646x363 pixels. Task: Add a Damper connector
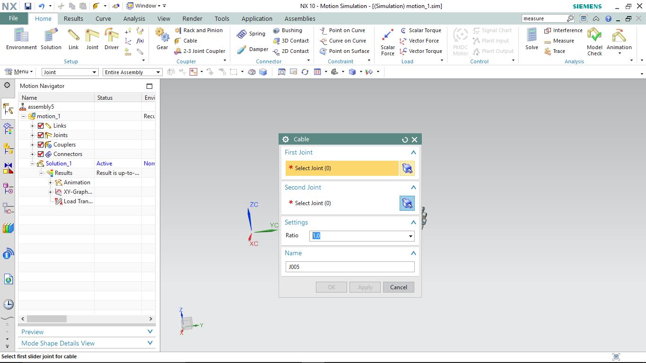click(252, 49)
